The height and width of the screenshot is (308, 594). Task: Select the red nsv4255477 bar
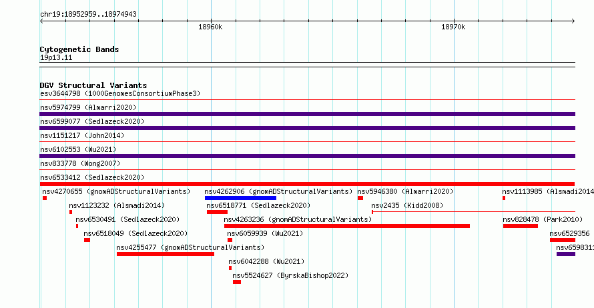click(x=166, y=254)
